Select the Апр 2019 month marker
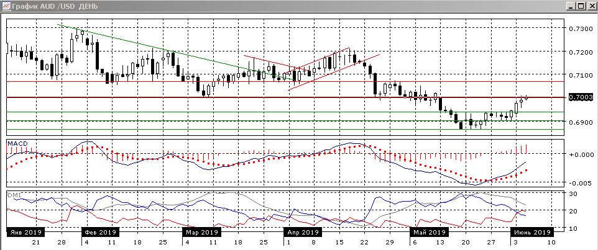Viewport: 598px width, 250px height. [303, 232]
